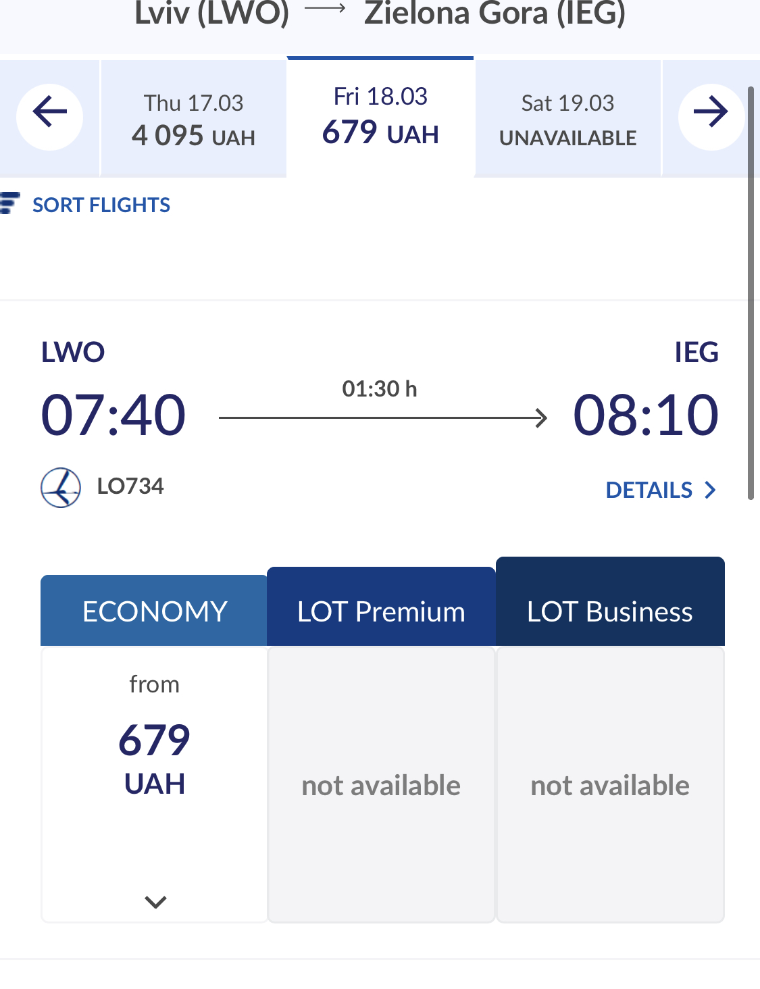Viewport: 760px width, 989px height.
Task: Switch to the LOT Premium fare class
Action: coord(381,611)
